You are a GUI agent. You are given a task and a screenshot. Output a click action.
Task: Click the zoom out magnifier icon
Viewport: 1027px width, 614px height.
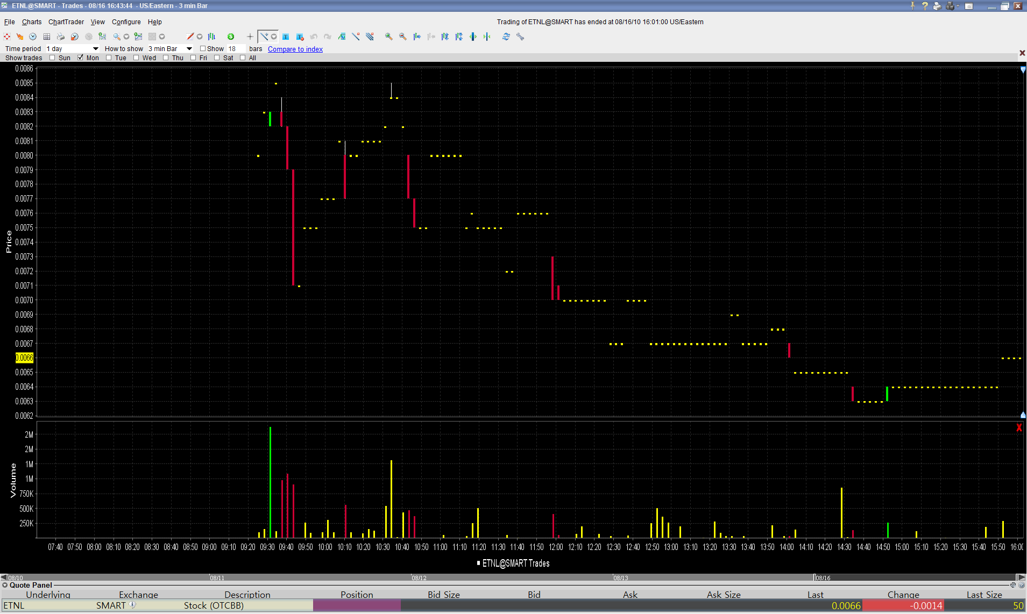pos(402,37)
